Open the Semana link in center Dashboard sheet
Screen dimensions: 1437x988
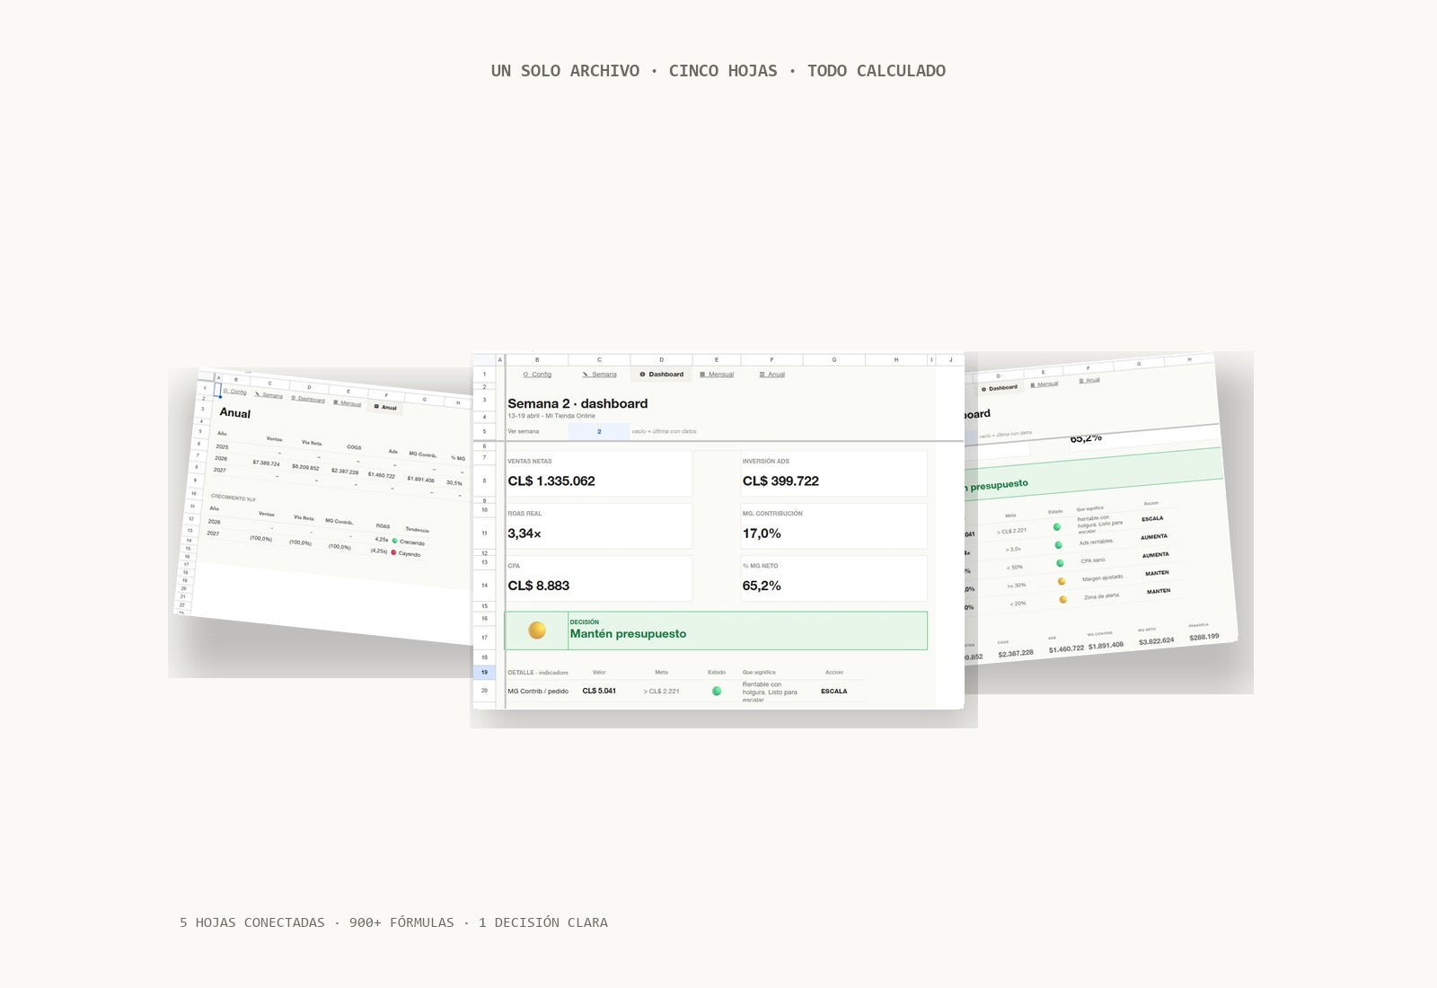click(x=599, y=375)
